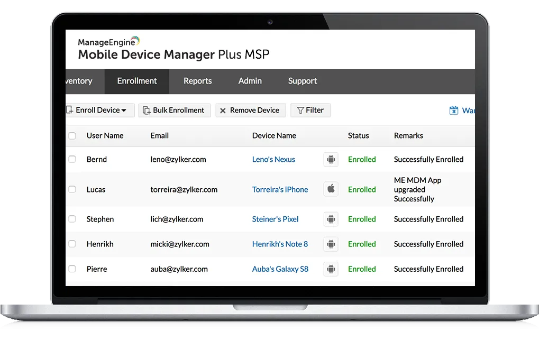Open Henrikh's Note 8 device link

[280, 244]
